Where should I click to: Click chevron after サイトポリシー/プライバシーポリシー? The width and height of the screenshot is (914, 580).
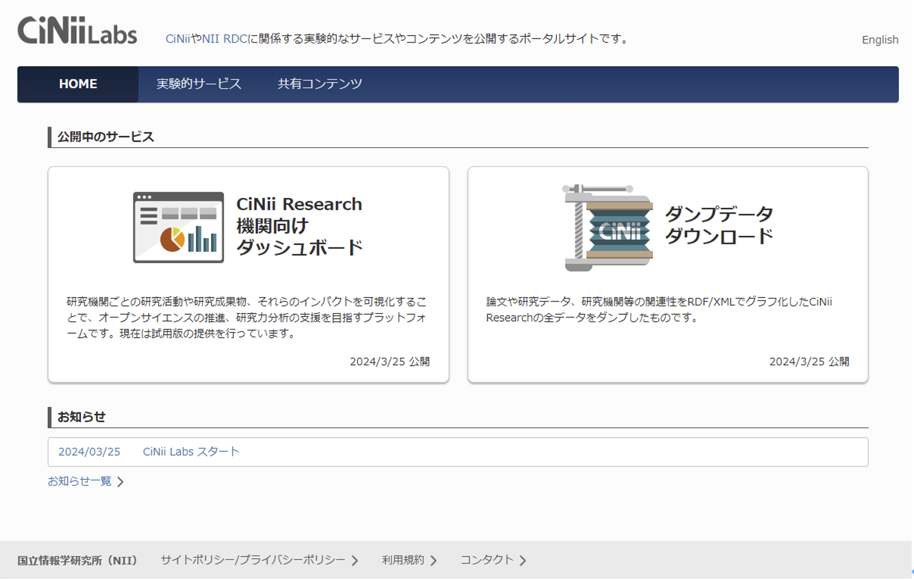[x=355, y=560]
